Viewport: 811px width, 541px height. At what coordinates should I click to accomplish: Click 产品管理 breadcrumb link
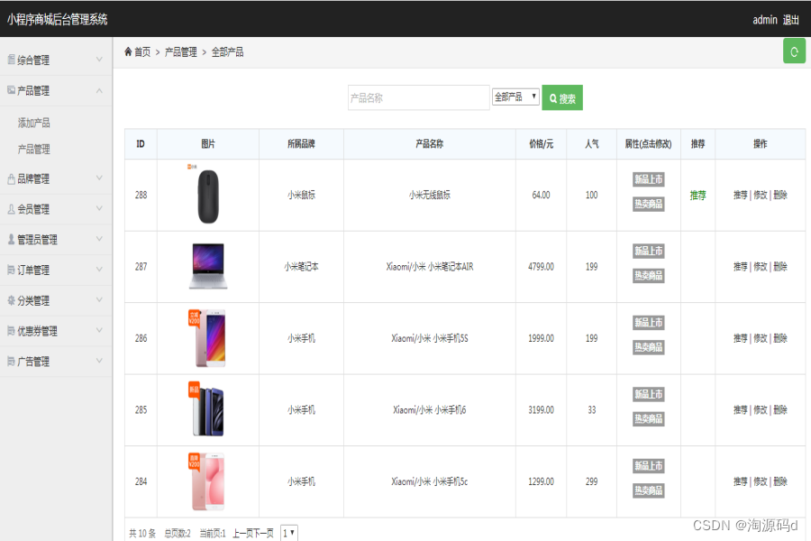point(180,51)
